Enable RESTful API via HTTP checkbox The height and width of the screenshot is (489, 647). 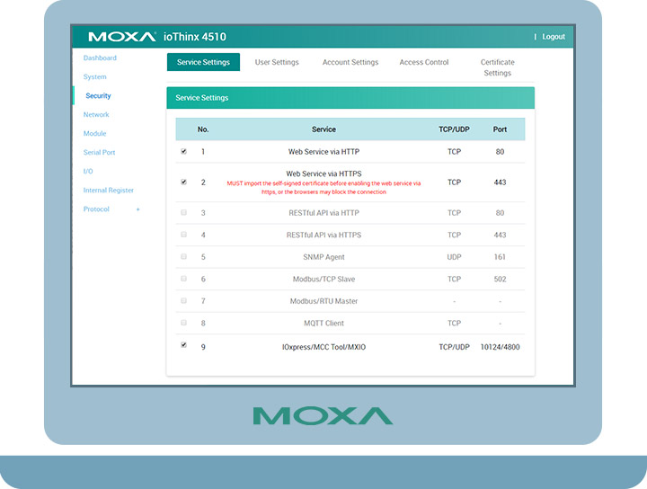tap(183, 212)
